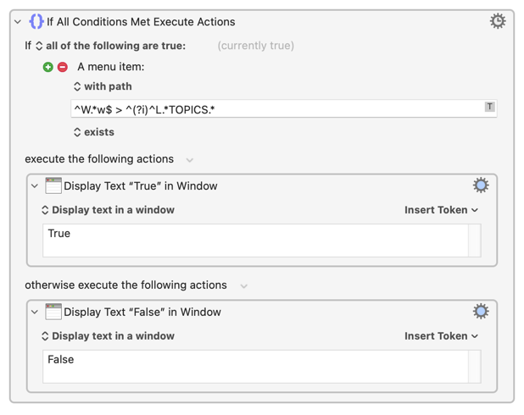Screen dimensions: 524x415
Task: Open the 'exists' condition popup
Action: coord(93,132)
